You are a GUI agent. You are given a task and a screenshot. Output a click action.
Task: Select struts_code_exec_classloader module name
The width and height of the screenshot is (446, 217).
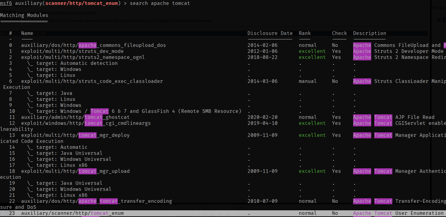(x=92, y=81)
